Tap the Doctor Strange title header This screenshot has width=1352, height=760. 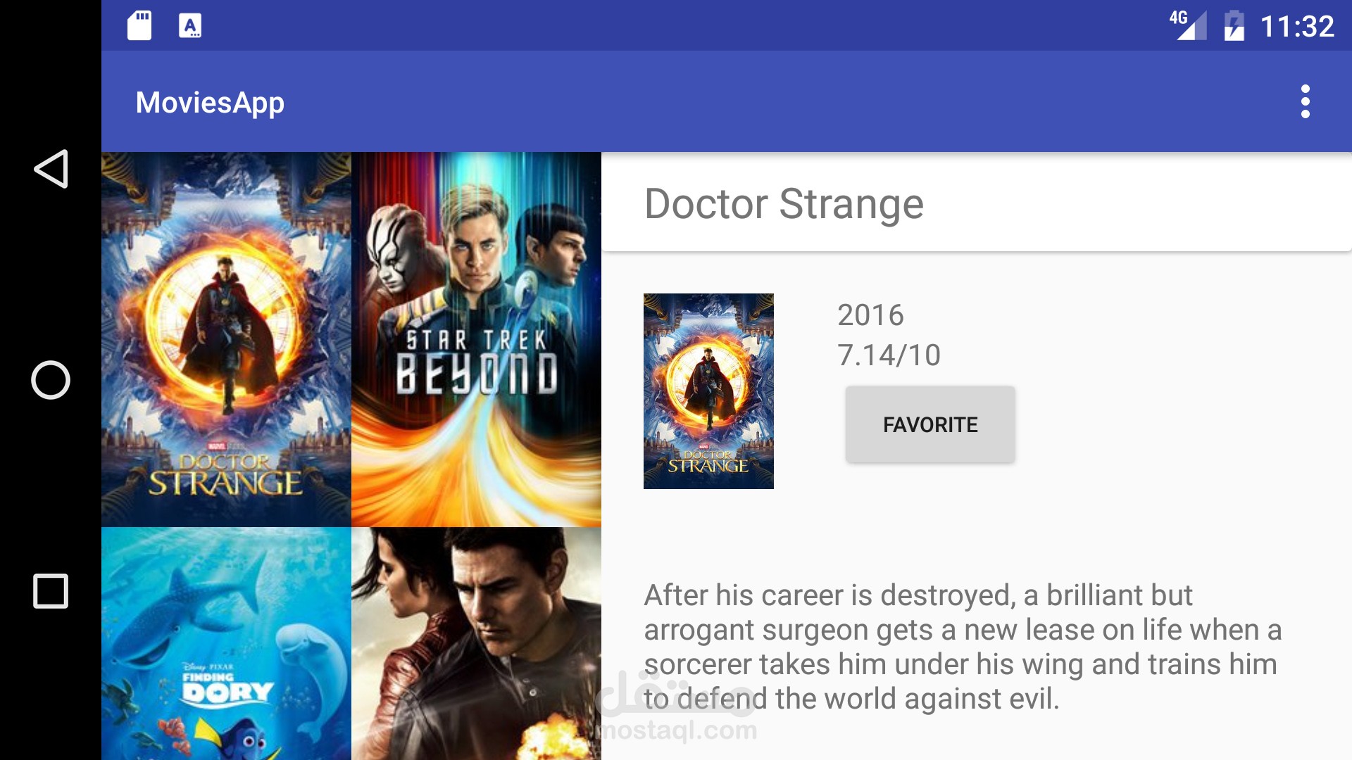(784, 204)
